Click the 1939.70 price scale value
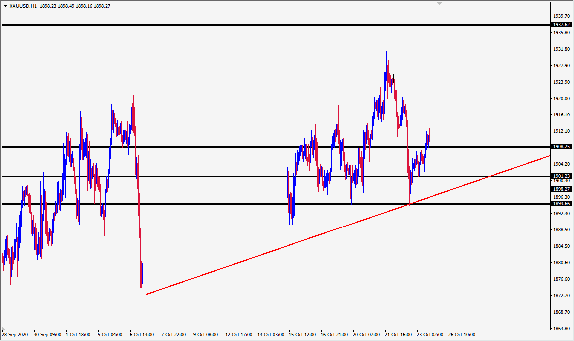This screenshot has height=341, width=574. (x=561, y=16)
